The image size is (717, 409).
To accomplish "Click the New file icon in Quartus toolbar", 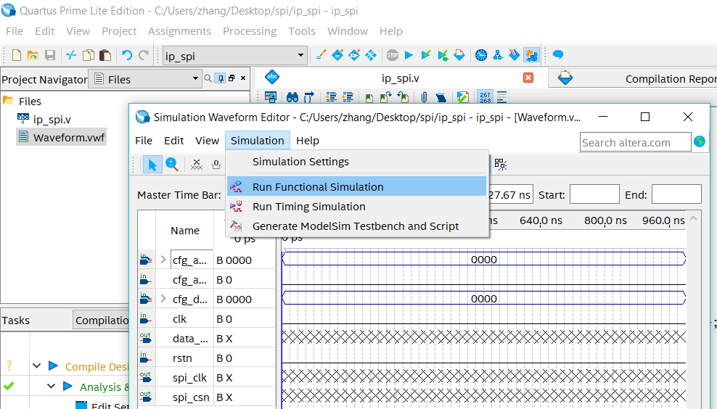I will (17, 55).
